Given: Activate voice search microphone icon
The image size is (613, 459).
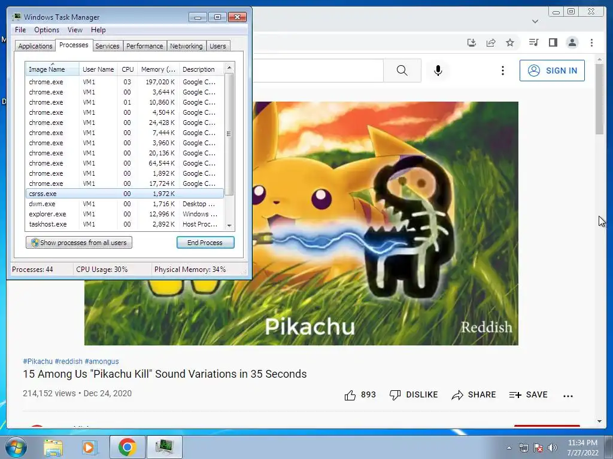Looking at the screenshot, I should (438, 71).
